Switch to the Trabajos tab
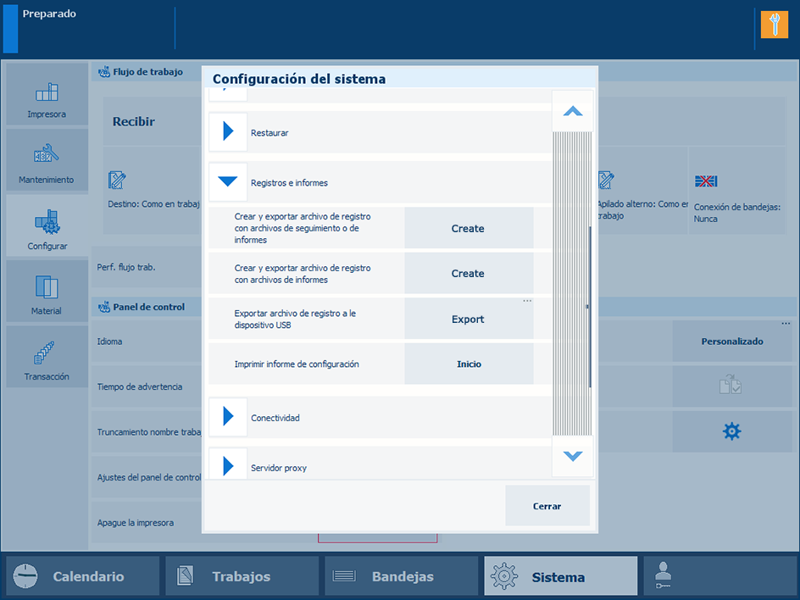The image size is (800, 600). pos(242,575)
